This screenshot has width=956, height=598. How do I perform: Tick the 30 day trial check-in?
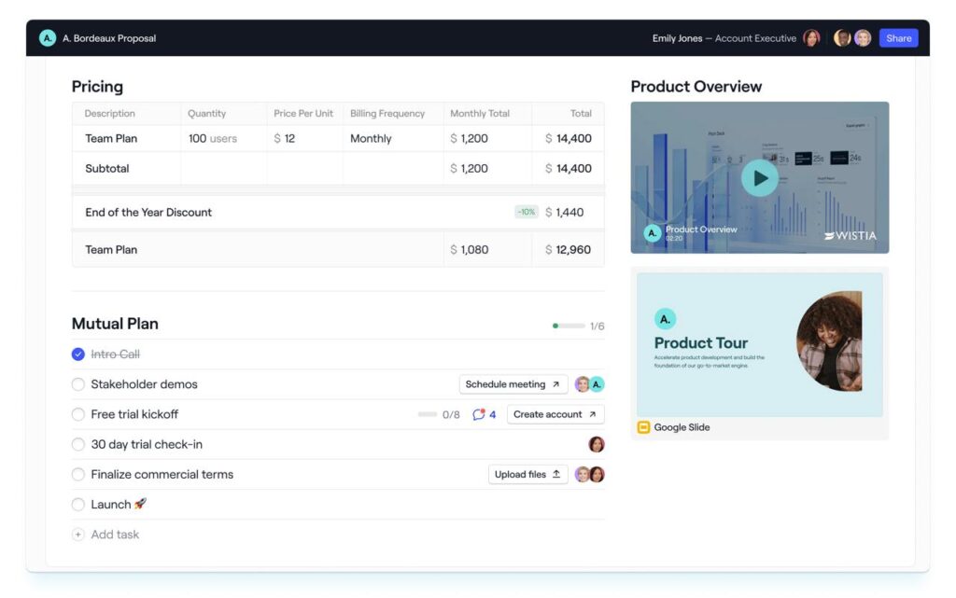pyautogui.click(x=78, y=444)
